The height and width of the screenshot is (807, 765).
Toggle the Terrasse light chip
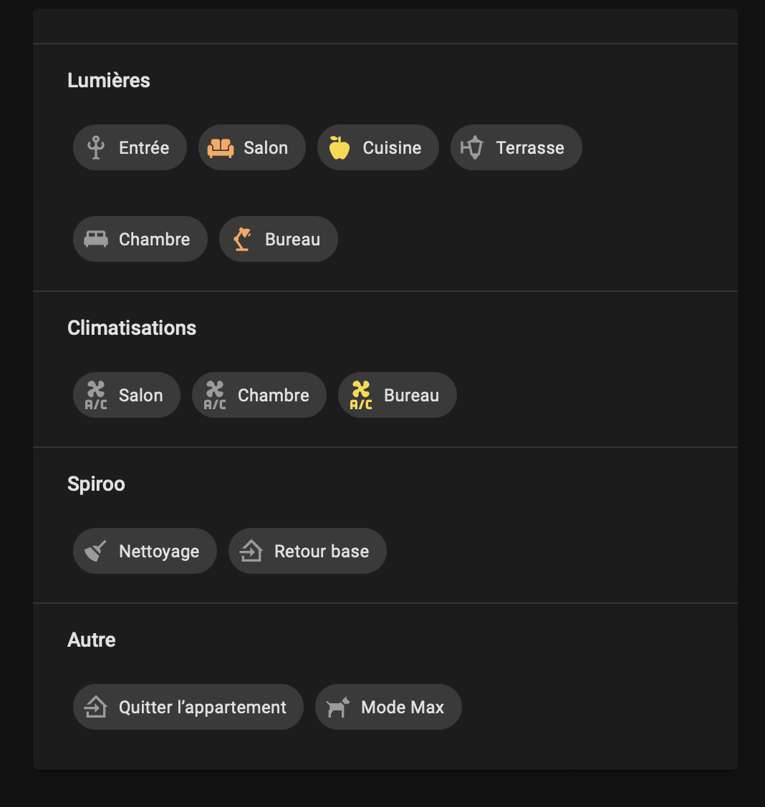(516, 147)
